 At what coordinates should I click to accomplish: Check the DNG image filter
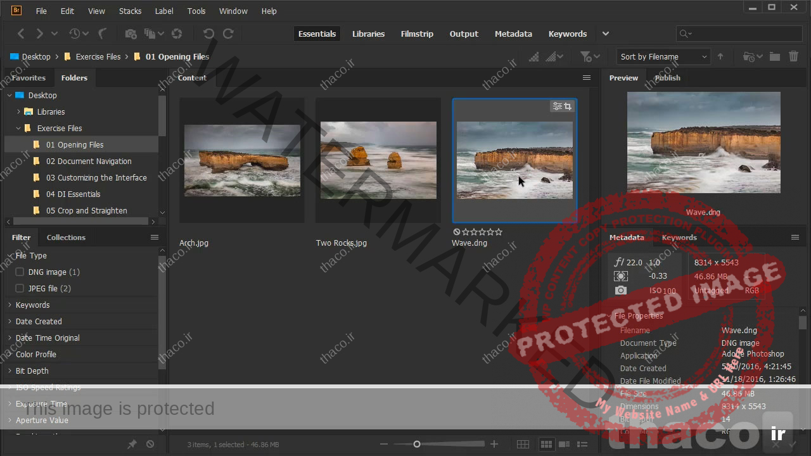pos(20,272)
